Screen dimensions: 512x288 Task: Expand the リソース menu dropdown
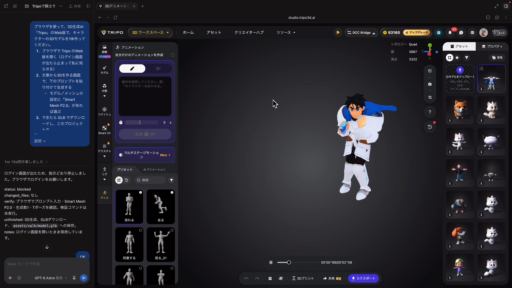pyautogui.click(x=286, y=33)
